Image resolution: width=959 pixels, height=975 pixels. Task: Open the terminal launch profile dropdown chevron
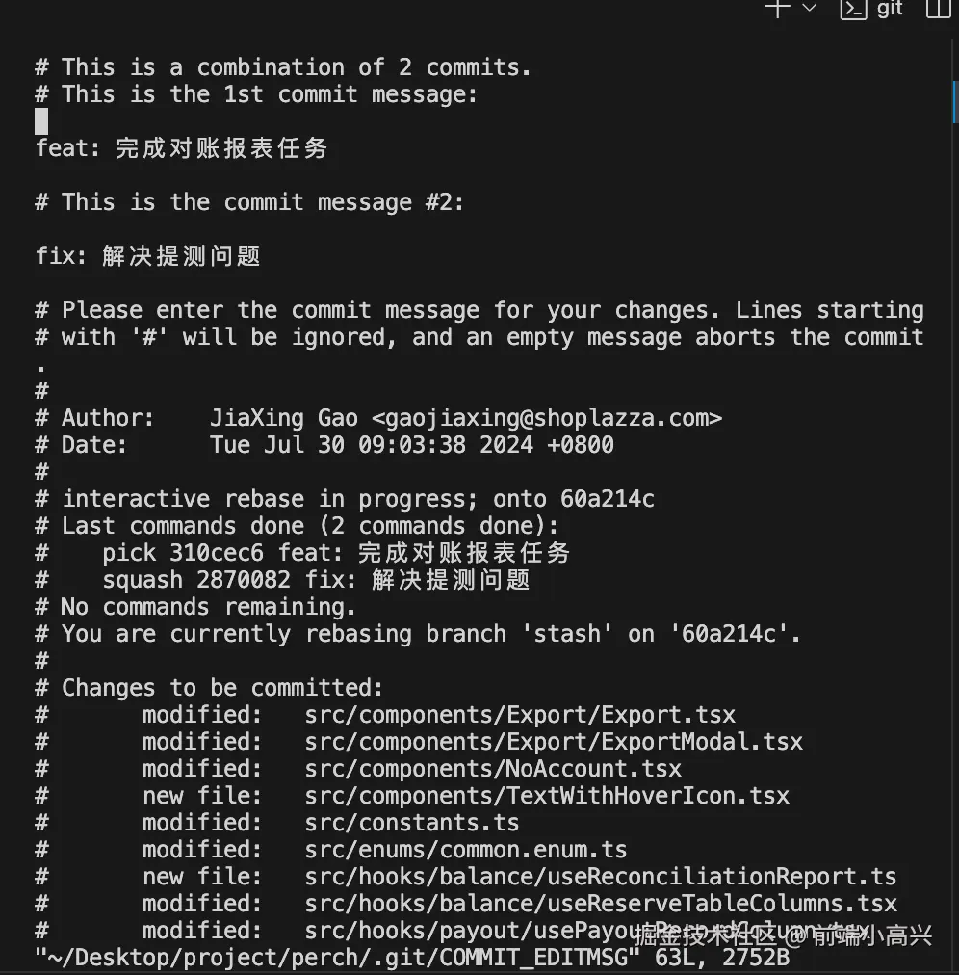pos(810,8)
